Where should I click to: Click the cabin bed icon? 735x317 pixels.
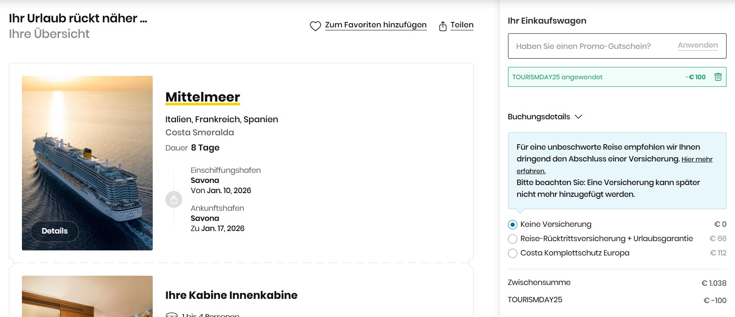click(172, 315)
